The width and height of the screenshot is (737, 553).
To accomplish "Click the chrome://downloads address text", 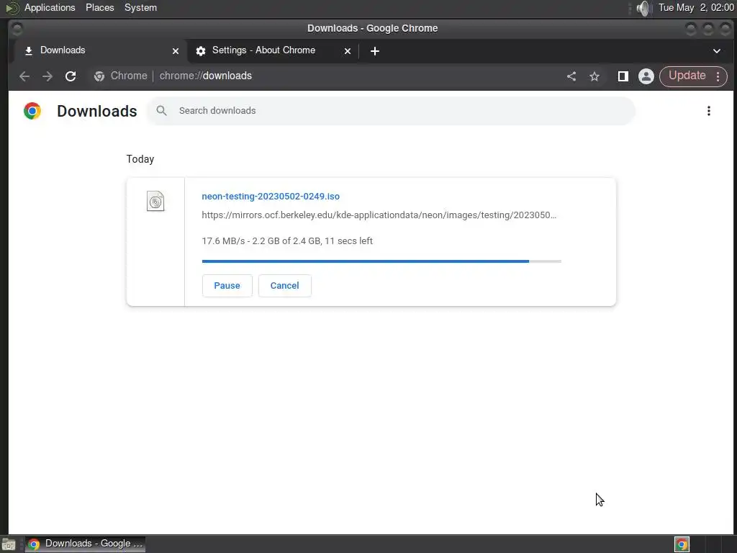I will (205, 76).
